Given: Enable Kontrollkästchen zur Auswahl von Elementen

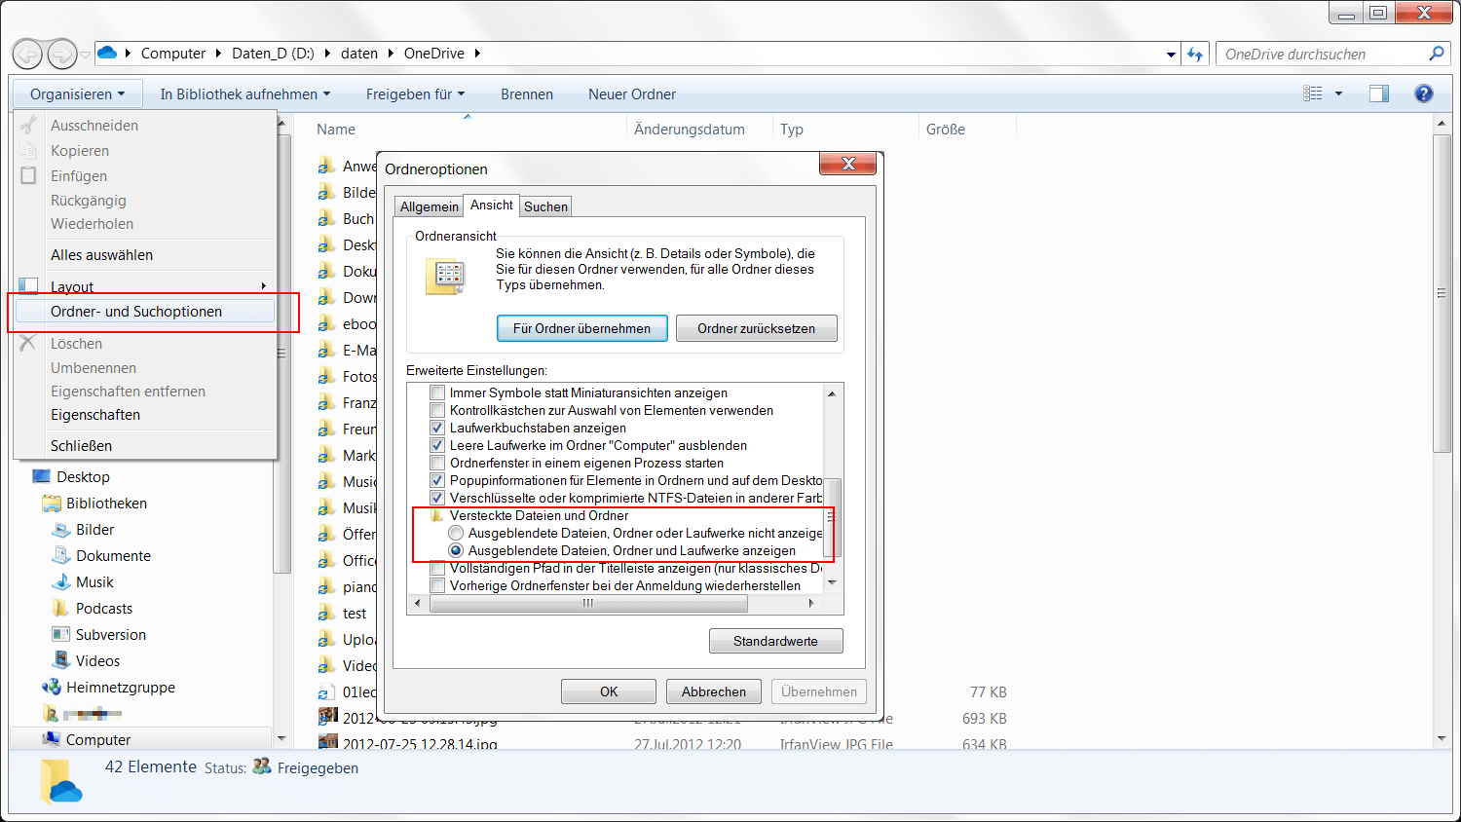Looking at the screenshot, I should tap(437, 410).
